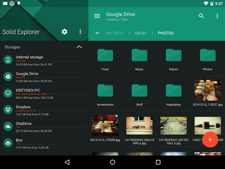Click the 9:37 clock in status bar

click(x=219, y=4)
